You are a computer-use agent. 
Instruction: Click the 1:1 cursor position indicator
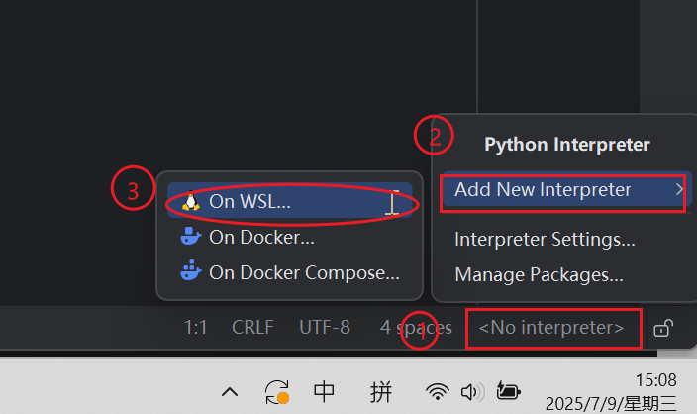(195, 328)
